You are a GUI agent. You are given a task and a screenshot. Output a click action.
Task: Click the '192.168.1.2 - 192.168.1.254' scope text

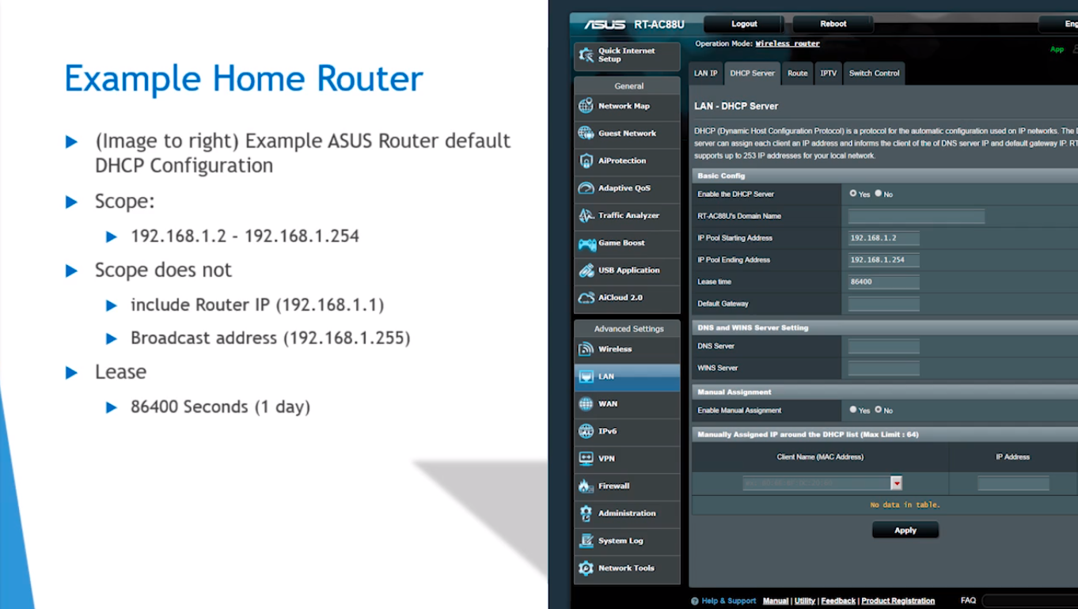(x=245, y=236)
